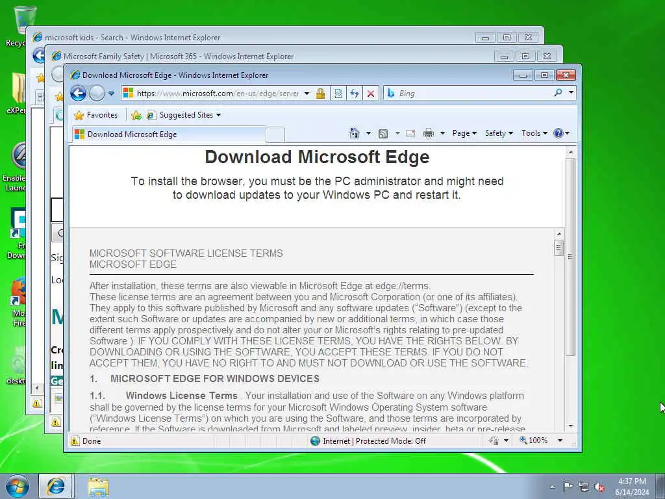Image resolution: width=665 pixels, height=499 pixels.
Task: Select the Download Microsoft Edge tab
Action: 168,134
